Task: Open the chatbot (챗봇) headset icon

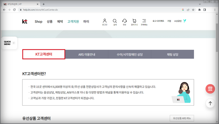Action: [125, 22]
